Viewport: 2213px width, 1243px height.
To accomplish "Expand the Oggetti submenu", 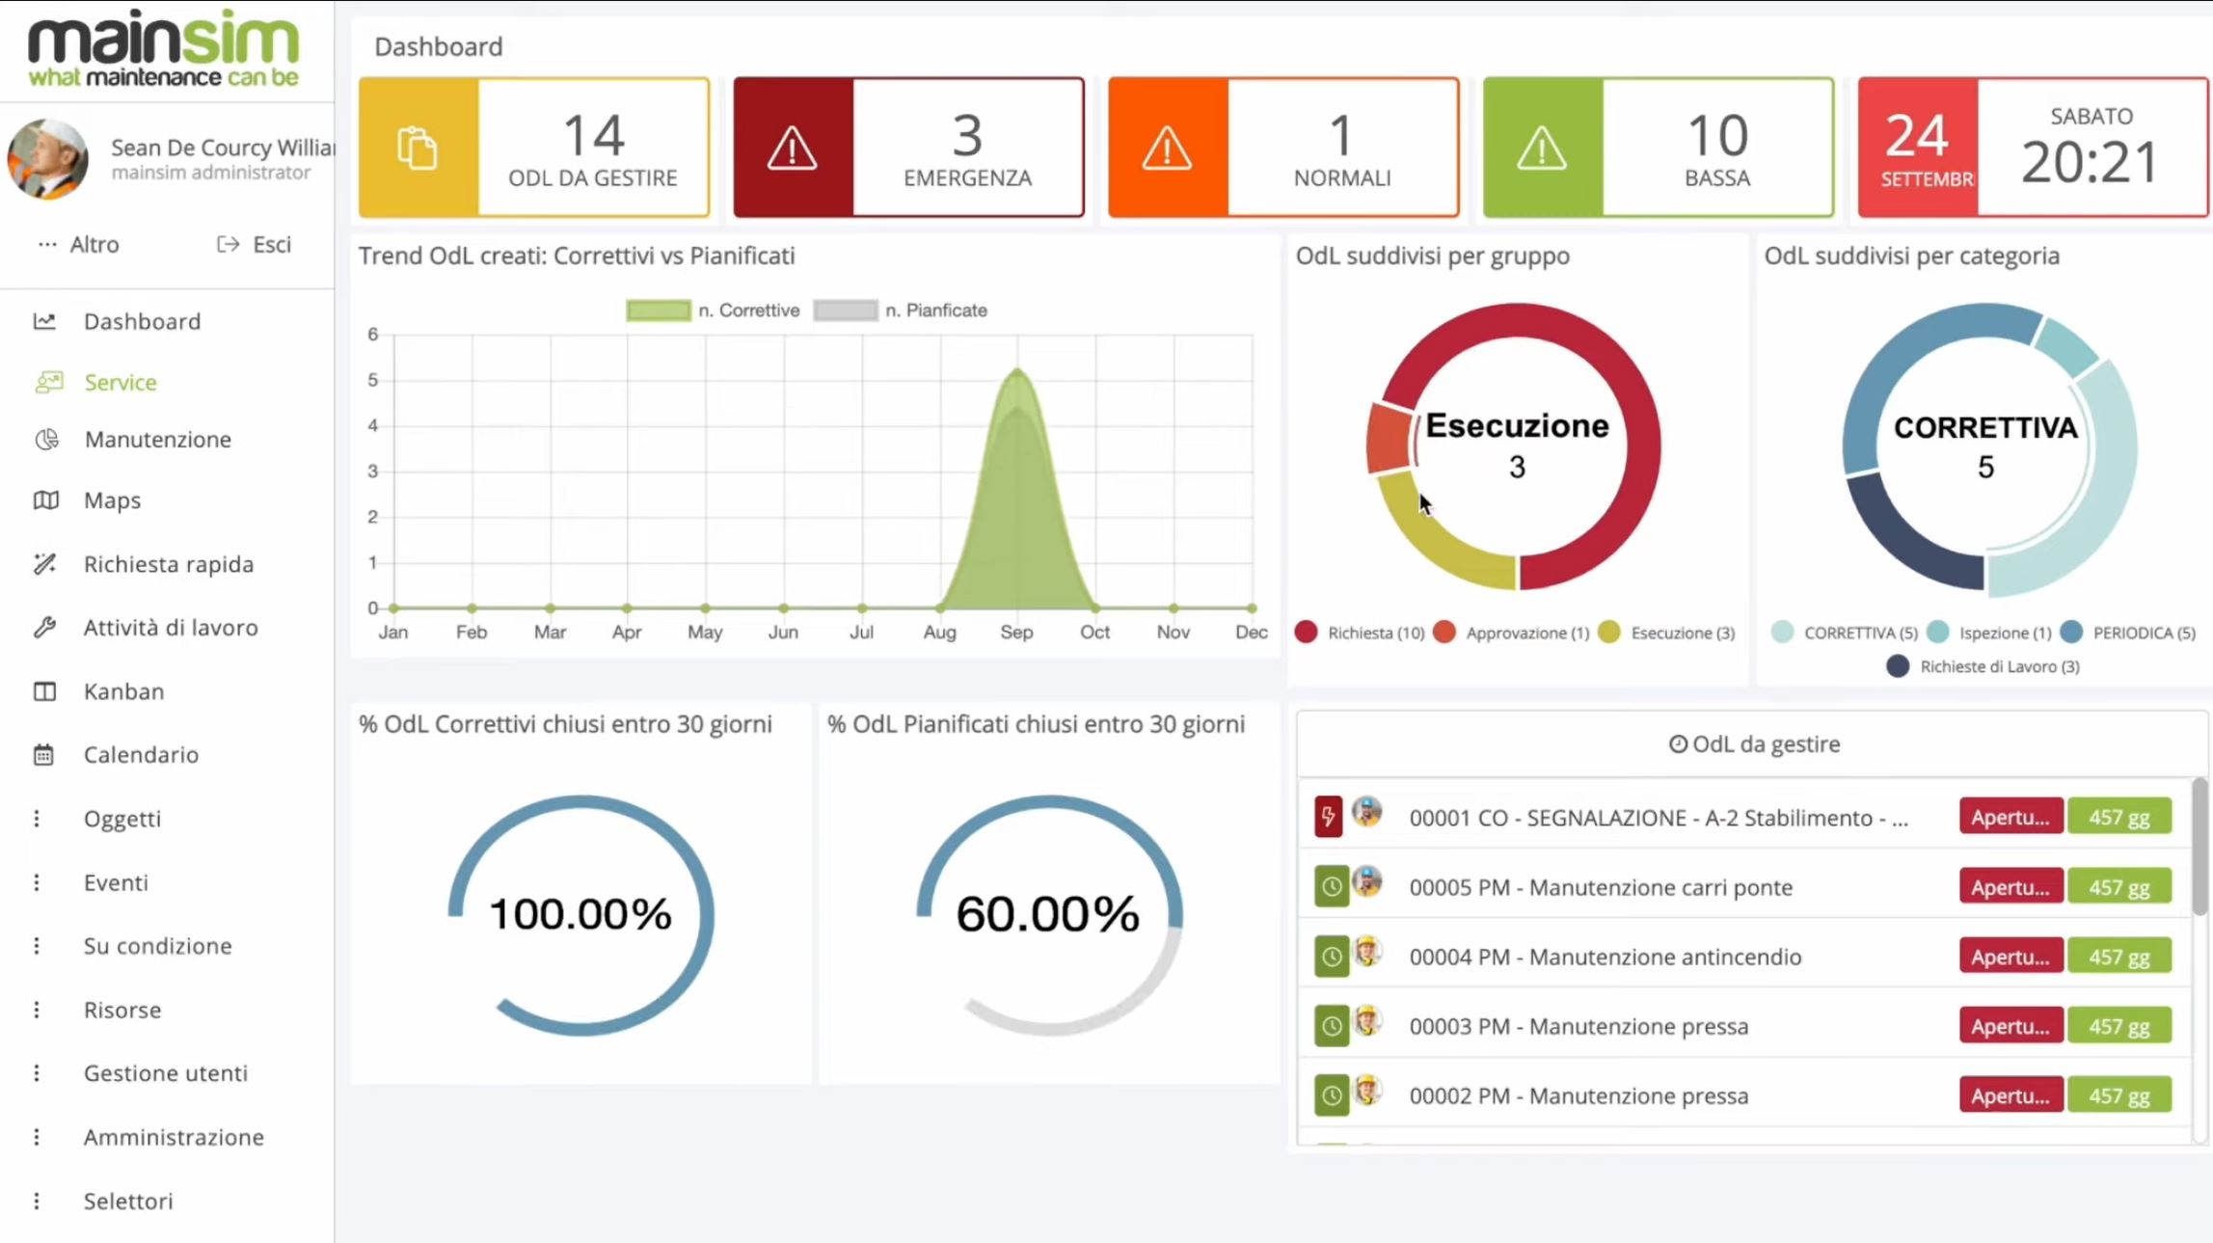I will 122,818.
